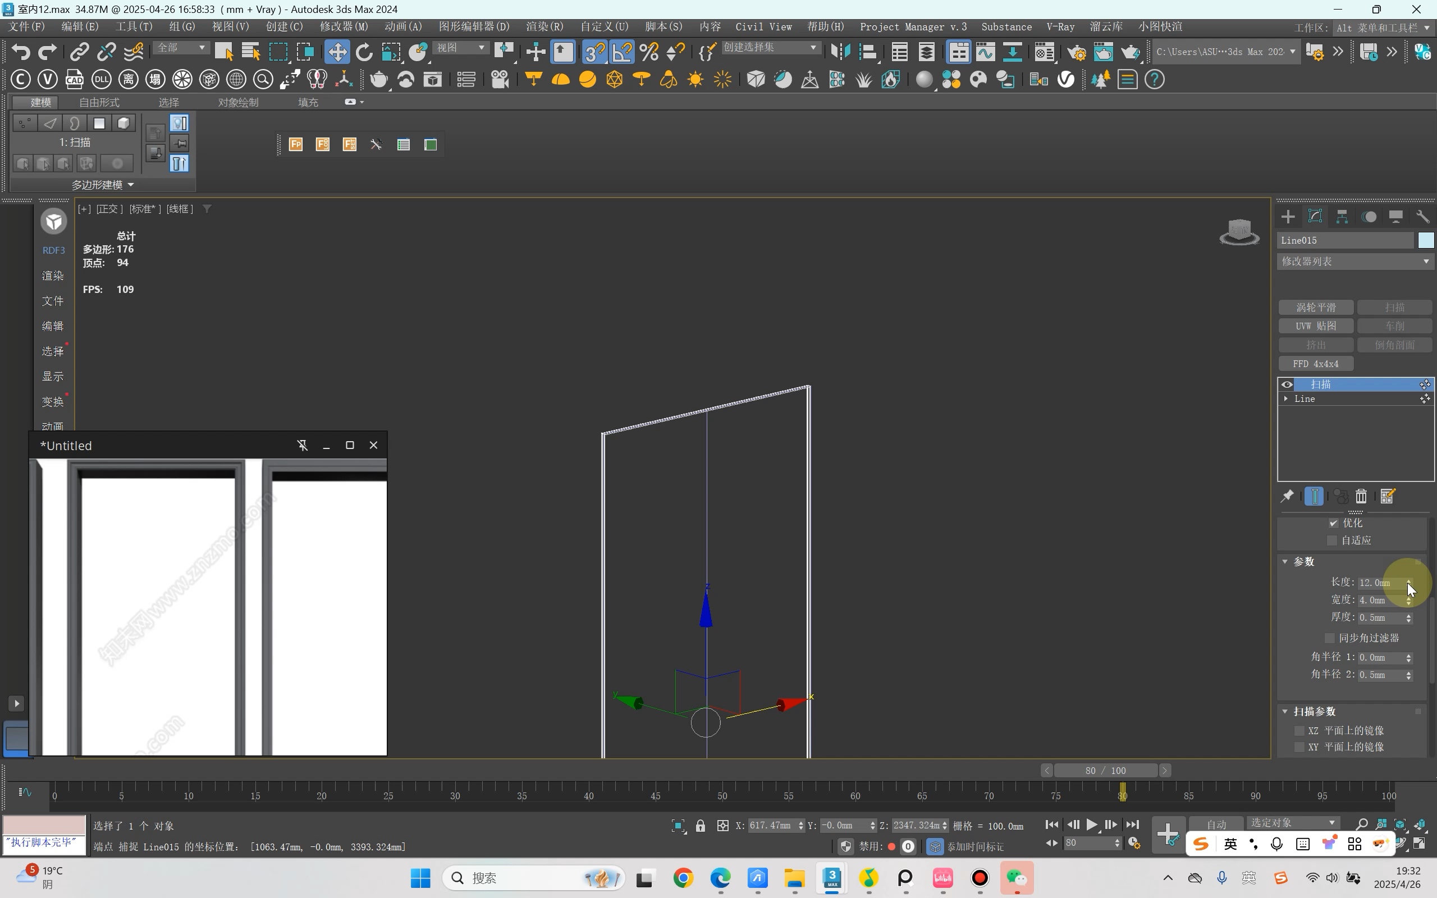Undo the last action
The width and height of the screenshot is (1437, 898).
click(20, 52)
